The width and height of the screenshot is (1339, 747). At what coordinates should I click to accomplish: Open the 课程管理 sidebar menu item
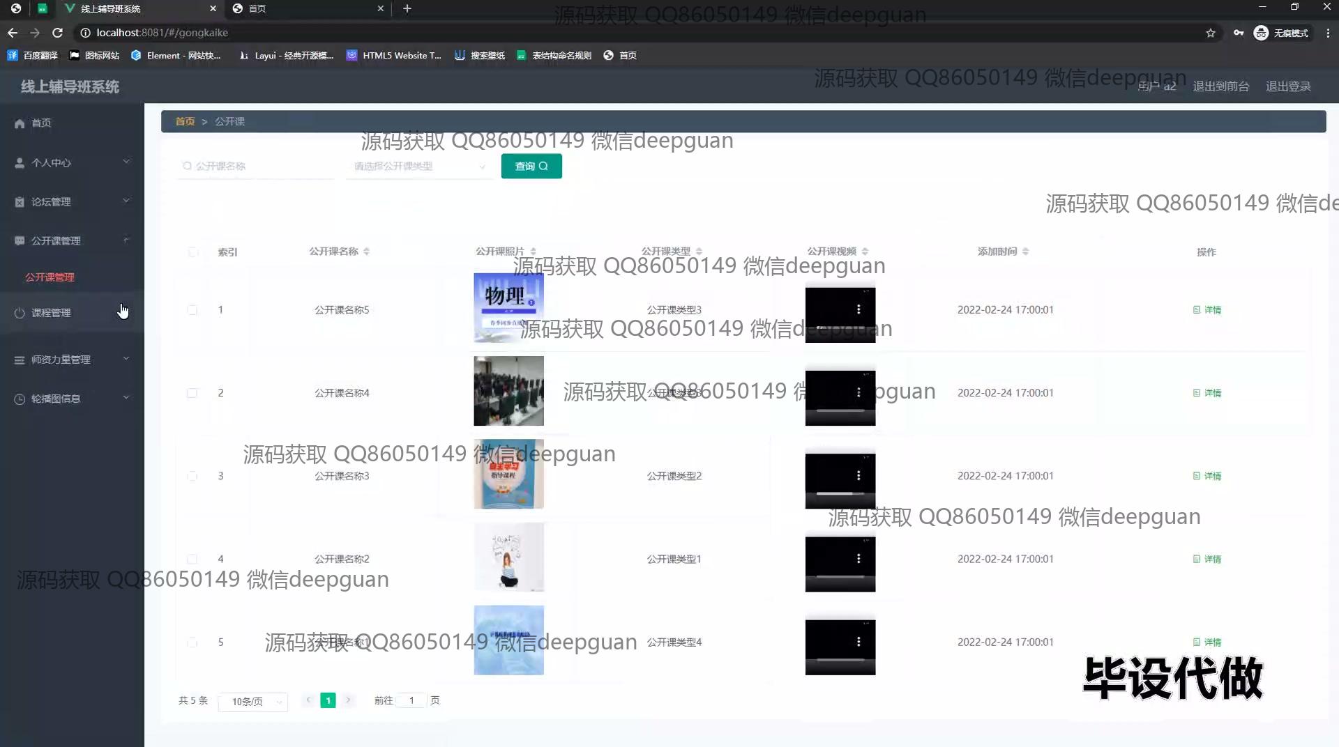(x=51, y=313)
